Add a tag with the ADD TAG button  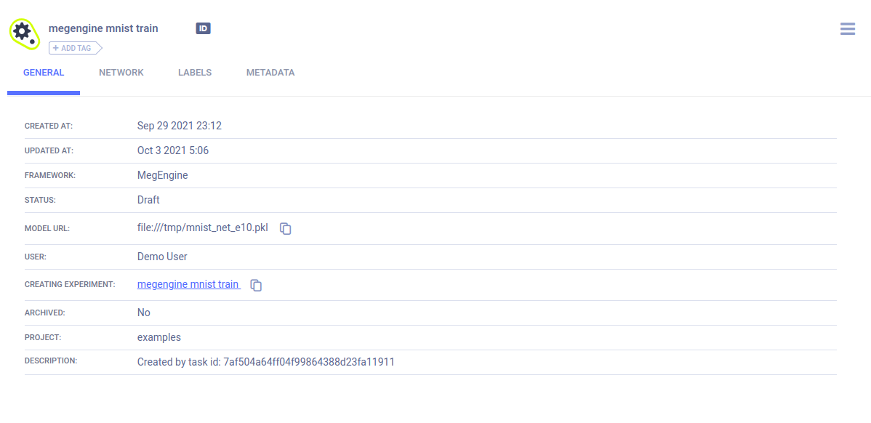click(x=75, y=48)
